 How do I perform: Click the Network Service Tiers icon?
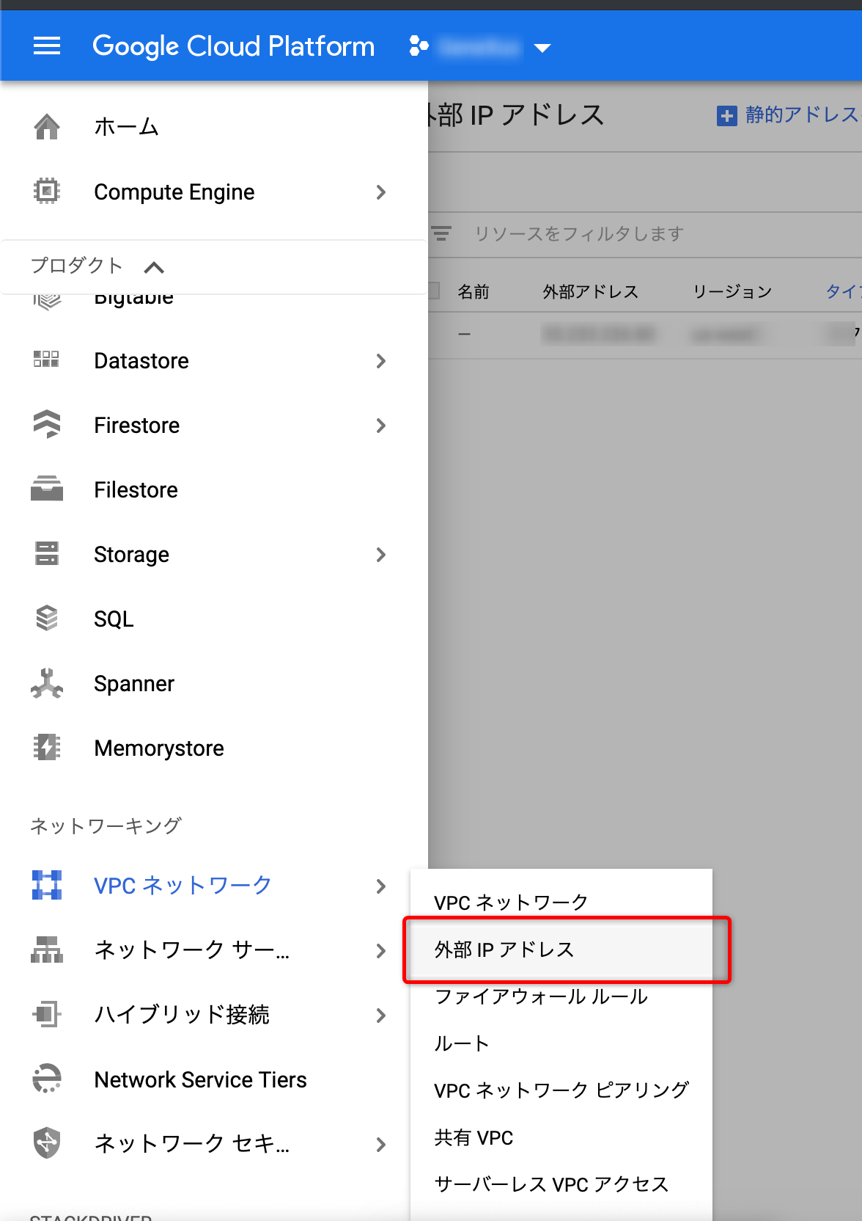click(47, 1079)
